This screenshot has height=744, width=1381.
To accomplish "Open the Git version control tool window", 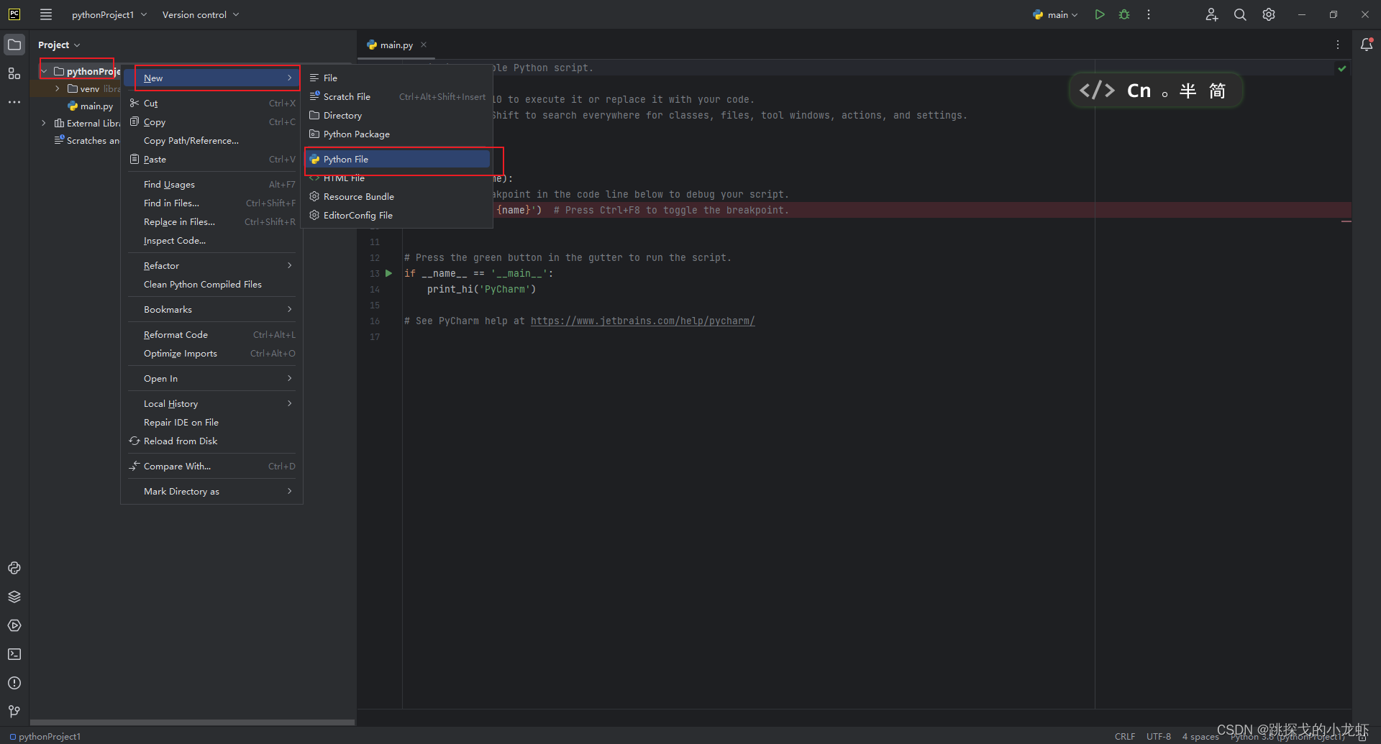I will pos(14,712).
